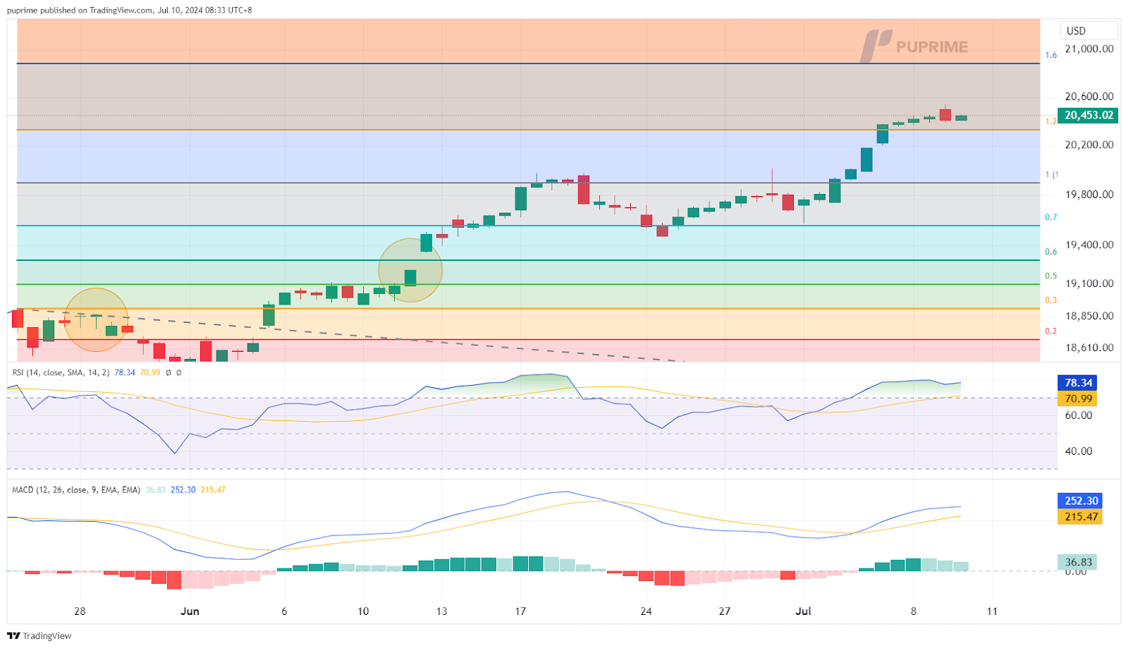Click the RSI (14, close, SMA, 14, 2) legend
This screenshot has height=648, width=1128.
(x=61, y=372)
